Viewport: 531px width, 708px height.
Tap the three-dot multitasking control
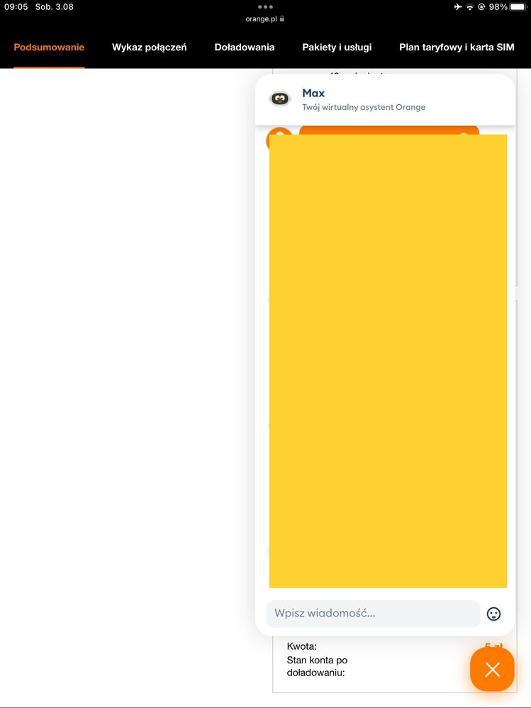coord(265,7)
